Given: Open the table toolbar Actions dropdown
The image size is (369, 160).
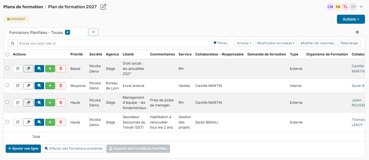Looking at the screenshot, I should coord(244,43).
